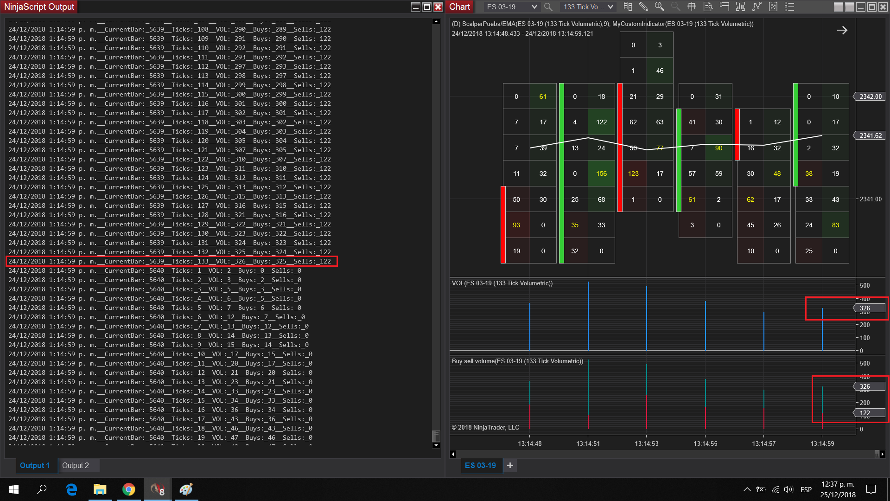Viewport: 890px width, 501px height.
Task: Open the Data Box icon
Action: tap(708, 7)
